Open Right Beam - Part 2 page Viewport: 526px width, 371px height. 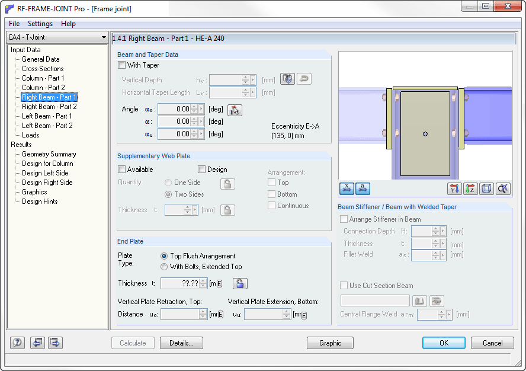coord(49,107)
